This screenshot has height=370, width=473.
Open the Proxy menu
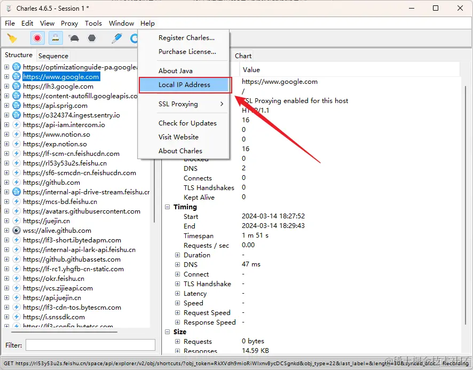(69, 23)
